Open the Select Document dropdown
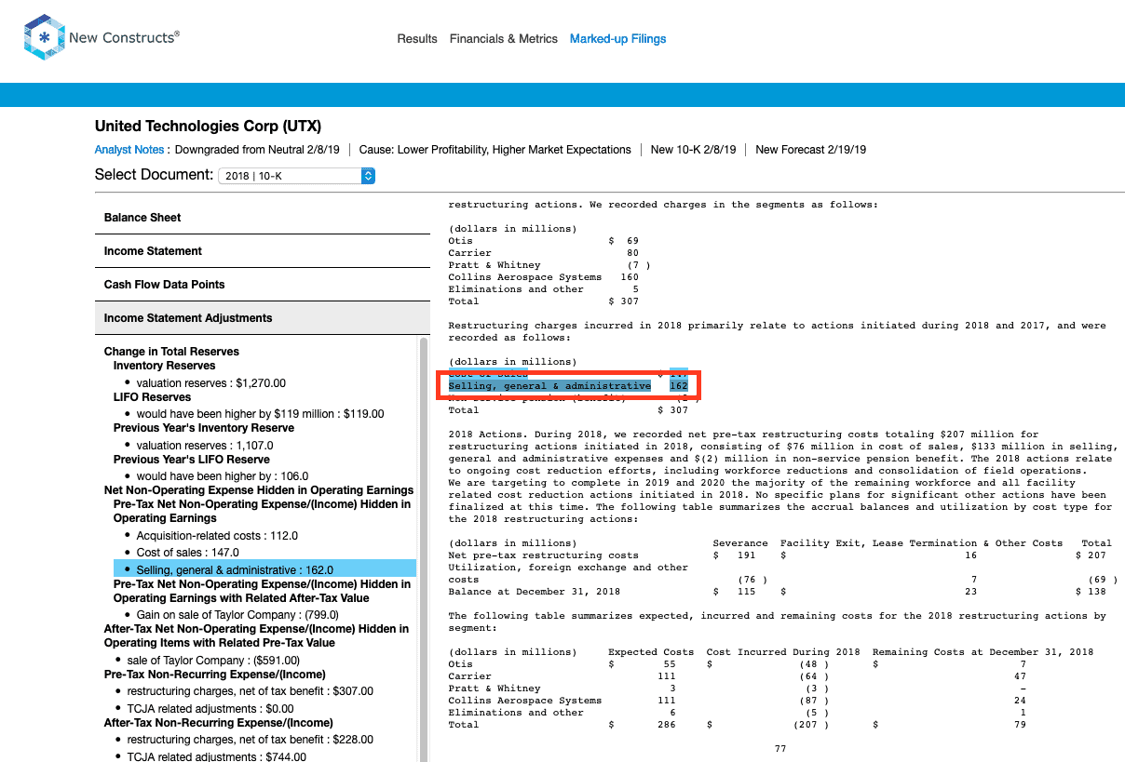Image resolution: width=1125 pixels, height=762 pixels. coord(296,175)
